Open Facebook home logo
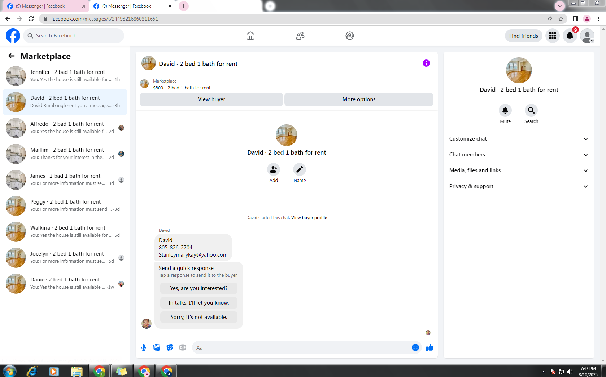 [x=13, y=36]
